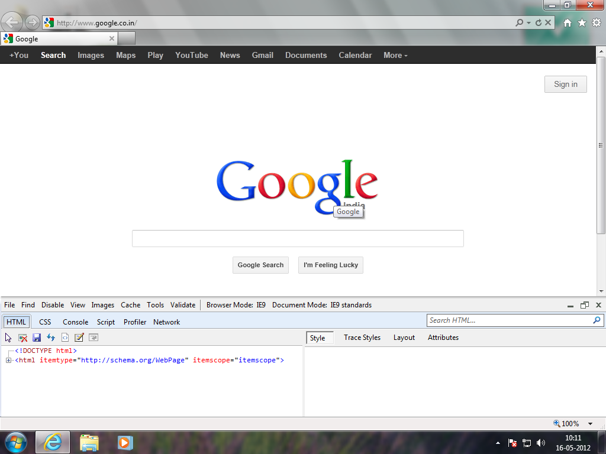Open the address bar autocomplete dropdown arrow
Screen dimensions: 606x454
tap(528, 23)
